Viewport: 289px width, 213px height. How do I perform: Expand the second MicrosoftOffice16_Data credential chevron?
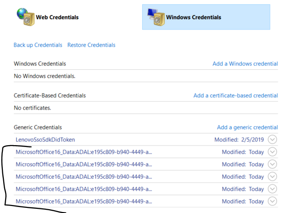click(x=273, y=164)
